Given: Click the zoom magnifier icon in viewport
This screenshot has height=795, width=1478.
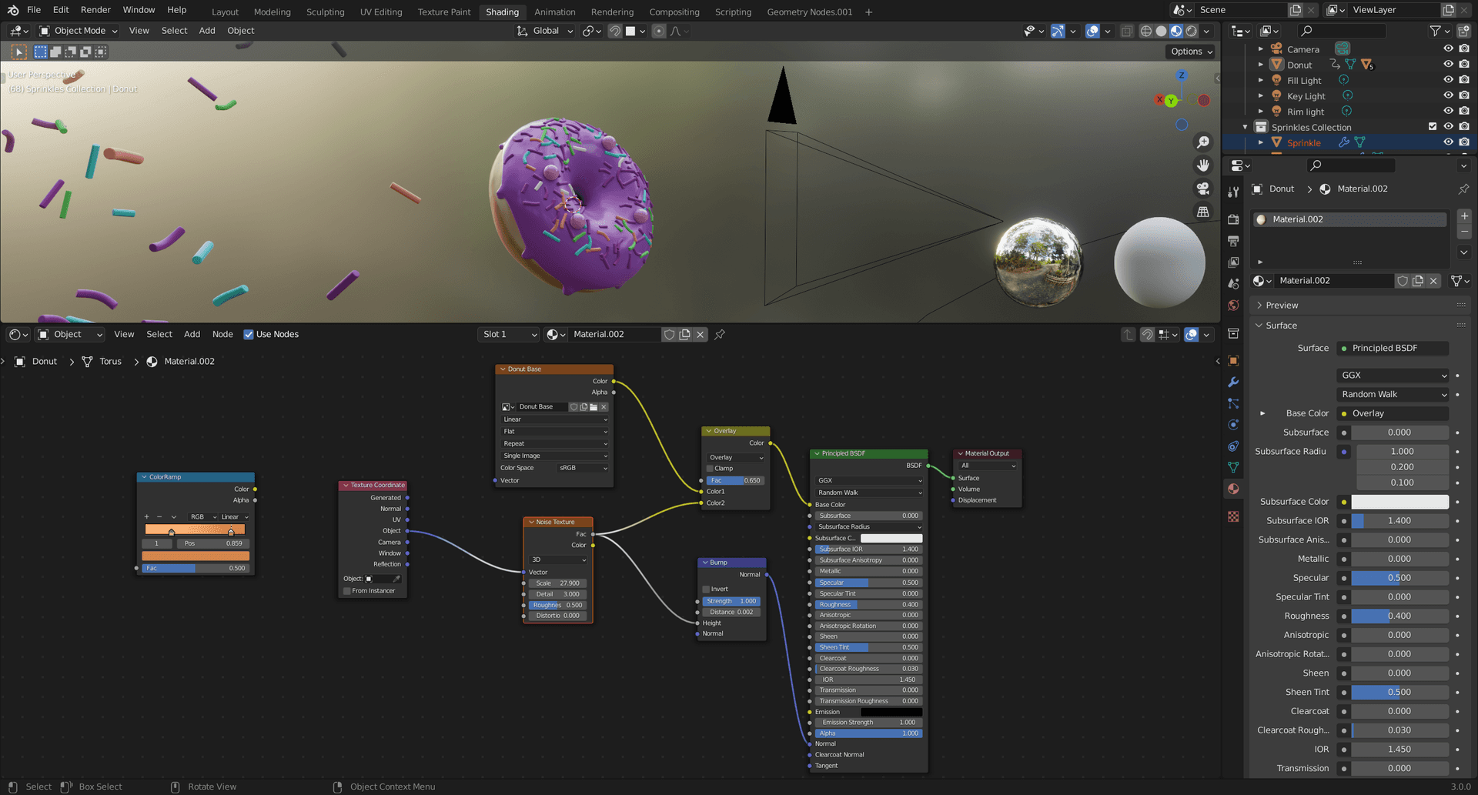Looking at the screenshot, I should tap(1202, 142).
